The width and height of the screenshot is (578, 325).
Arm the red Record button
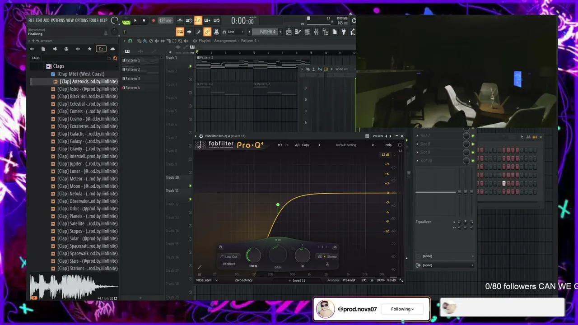pos(153,20)
